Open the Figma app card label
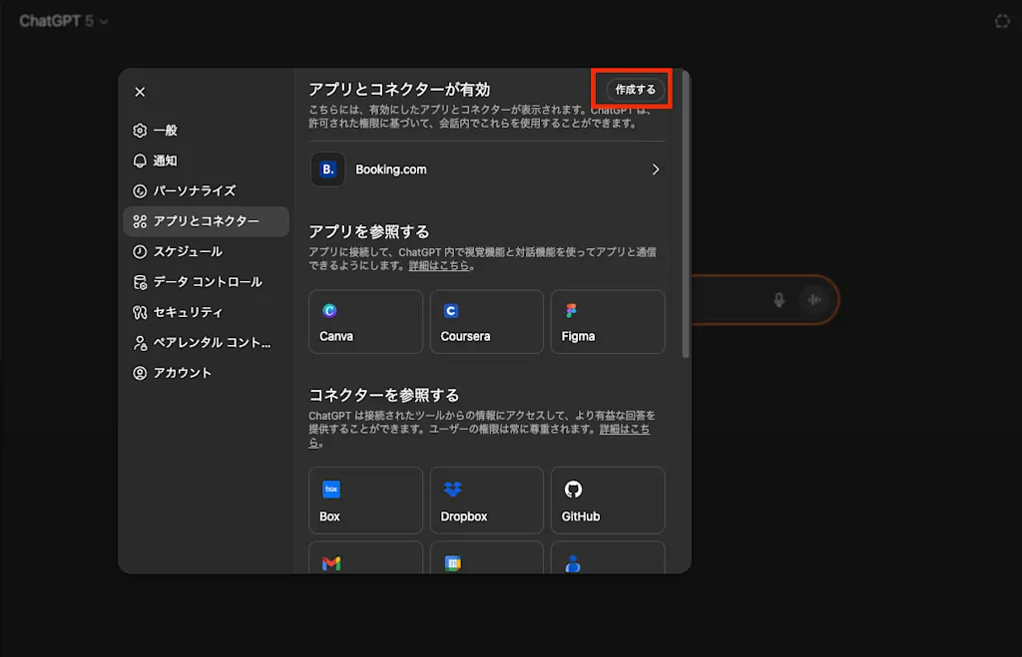 pos(578,336)
